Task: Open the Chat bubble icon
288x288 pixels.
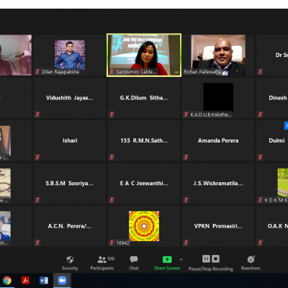Action: [134, 259]
